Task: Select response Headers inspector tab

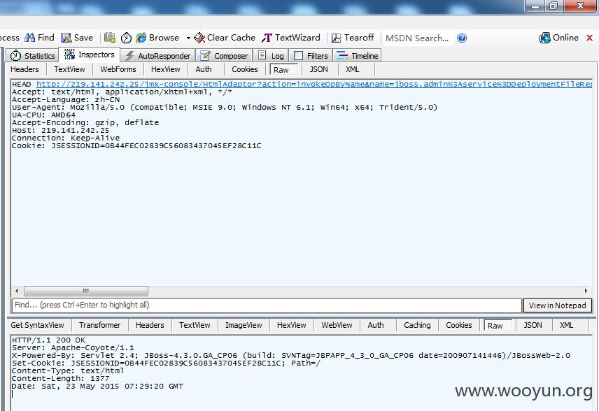Action: tap(150, 325)
